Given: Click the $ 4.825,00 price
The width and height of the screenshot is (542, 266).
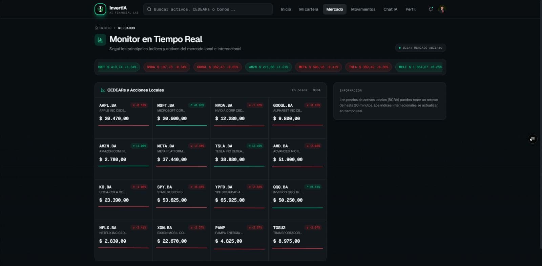Looking at the screenshot, I should point(229,241).
